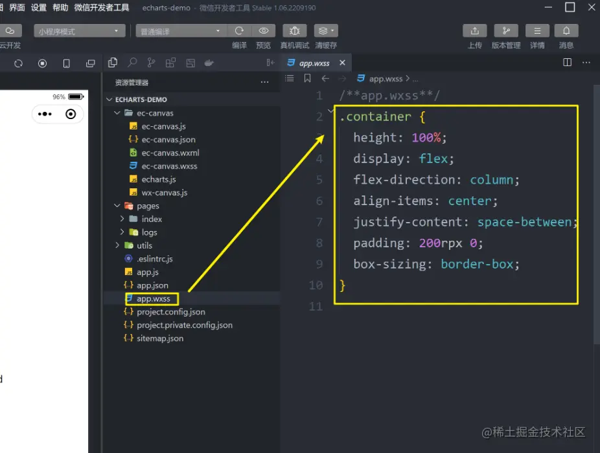This screenshot has width=600, height=453.
Task: Click the outline list icon in editor bar
Action: (x=289, y=78)
